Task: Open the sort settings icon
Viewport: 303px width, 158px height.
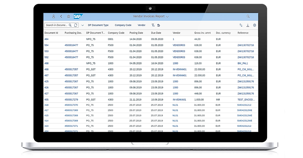Action: [x=240, y=25]
